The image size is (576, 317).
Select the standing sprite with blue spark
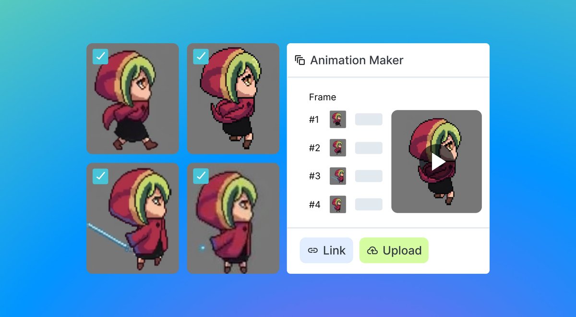tap(233, 219)
